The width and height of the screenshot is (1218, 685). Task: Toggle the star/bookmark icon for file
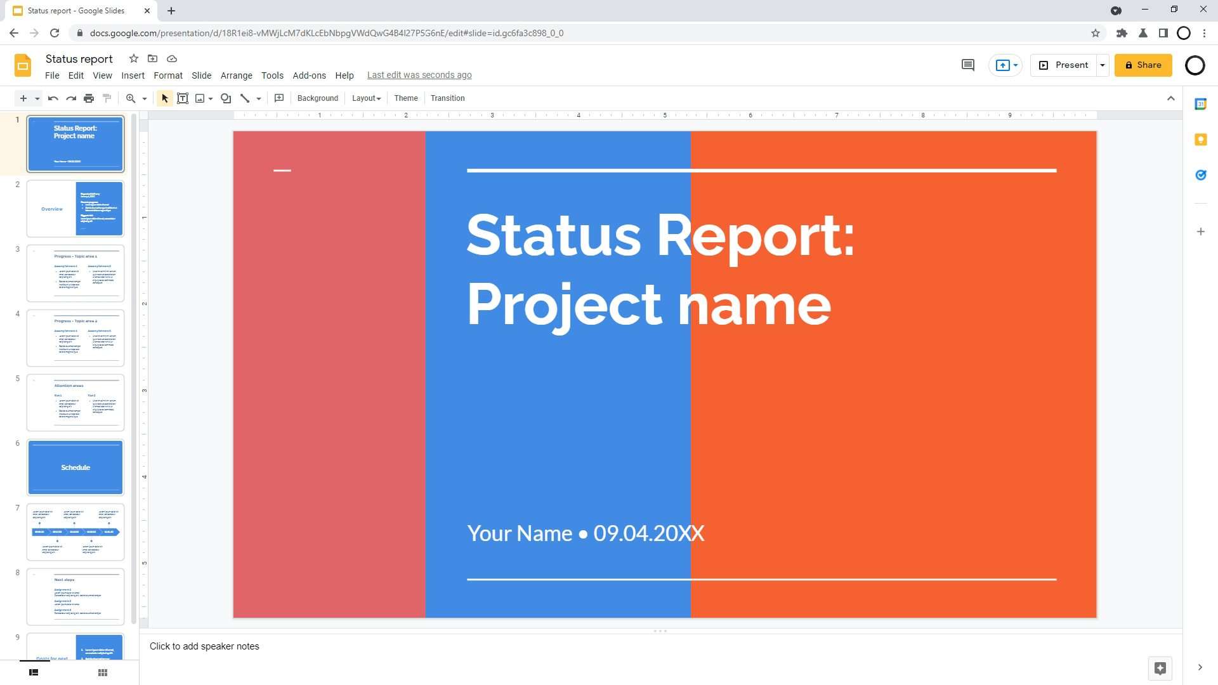click(132, 58)
